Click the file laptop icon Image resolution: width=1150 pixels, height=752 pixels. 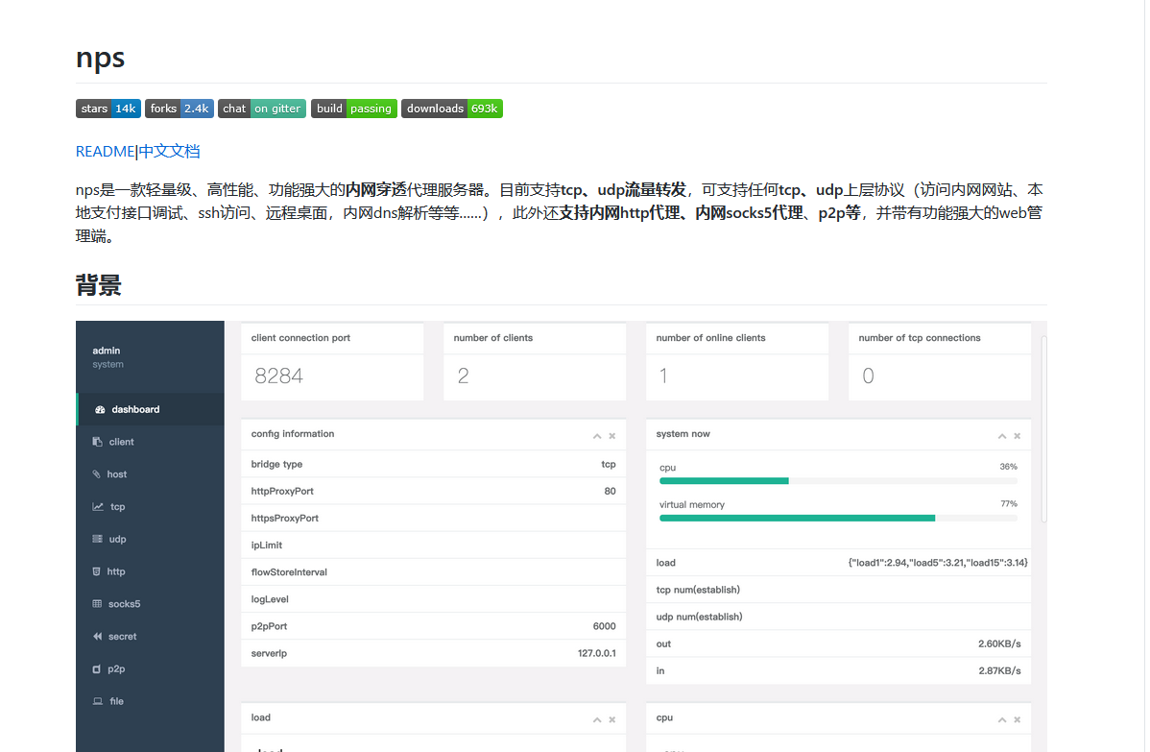98,701
